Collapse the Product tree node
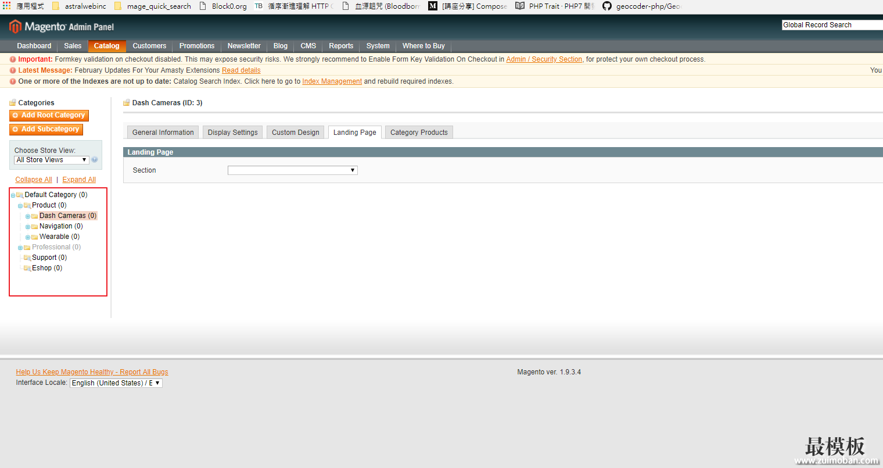 point(20,206)
